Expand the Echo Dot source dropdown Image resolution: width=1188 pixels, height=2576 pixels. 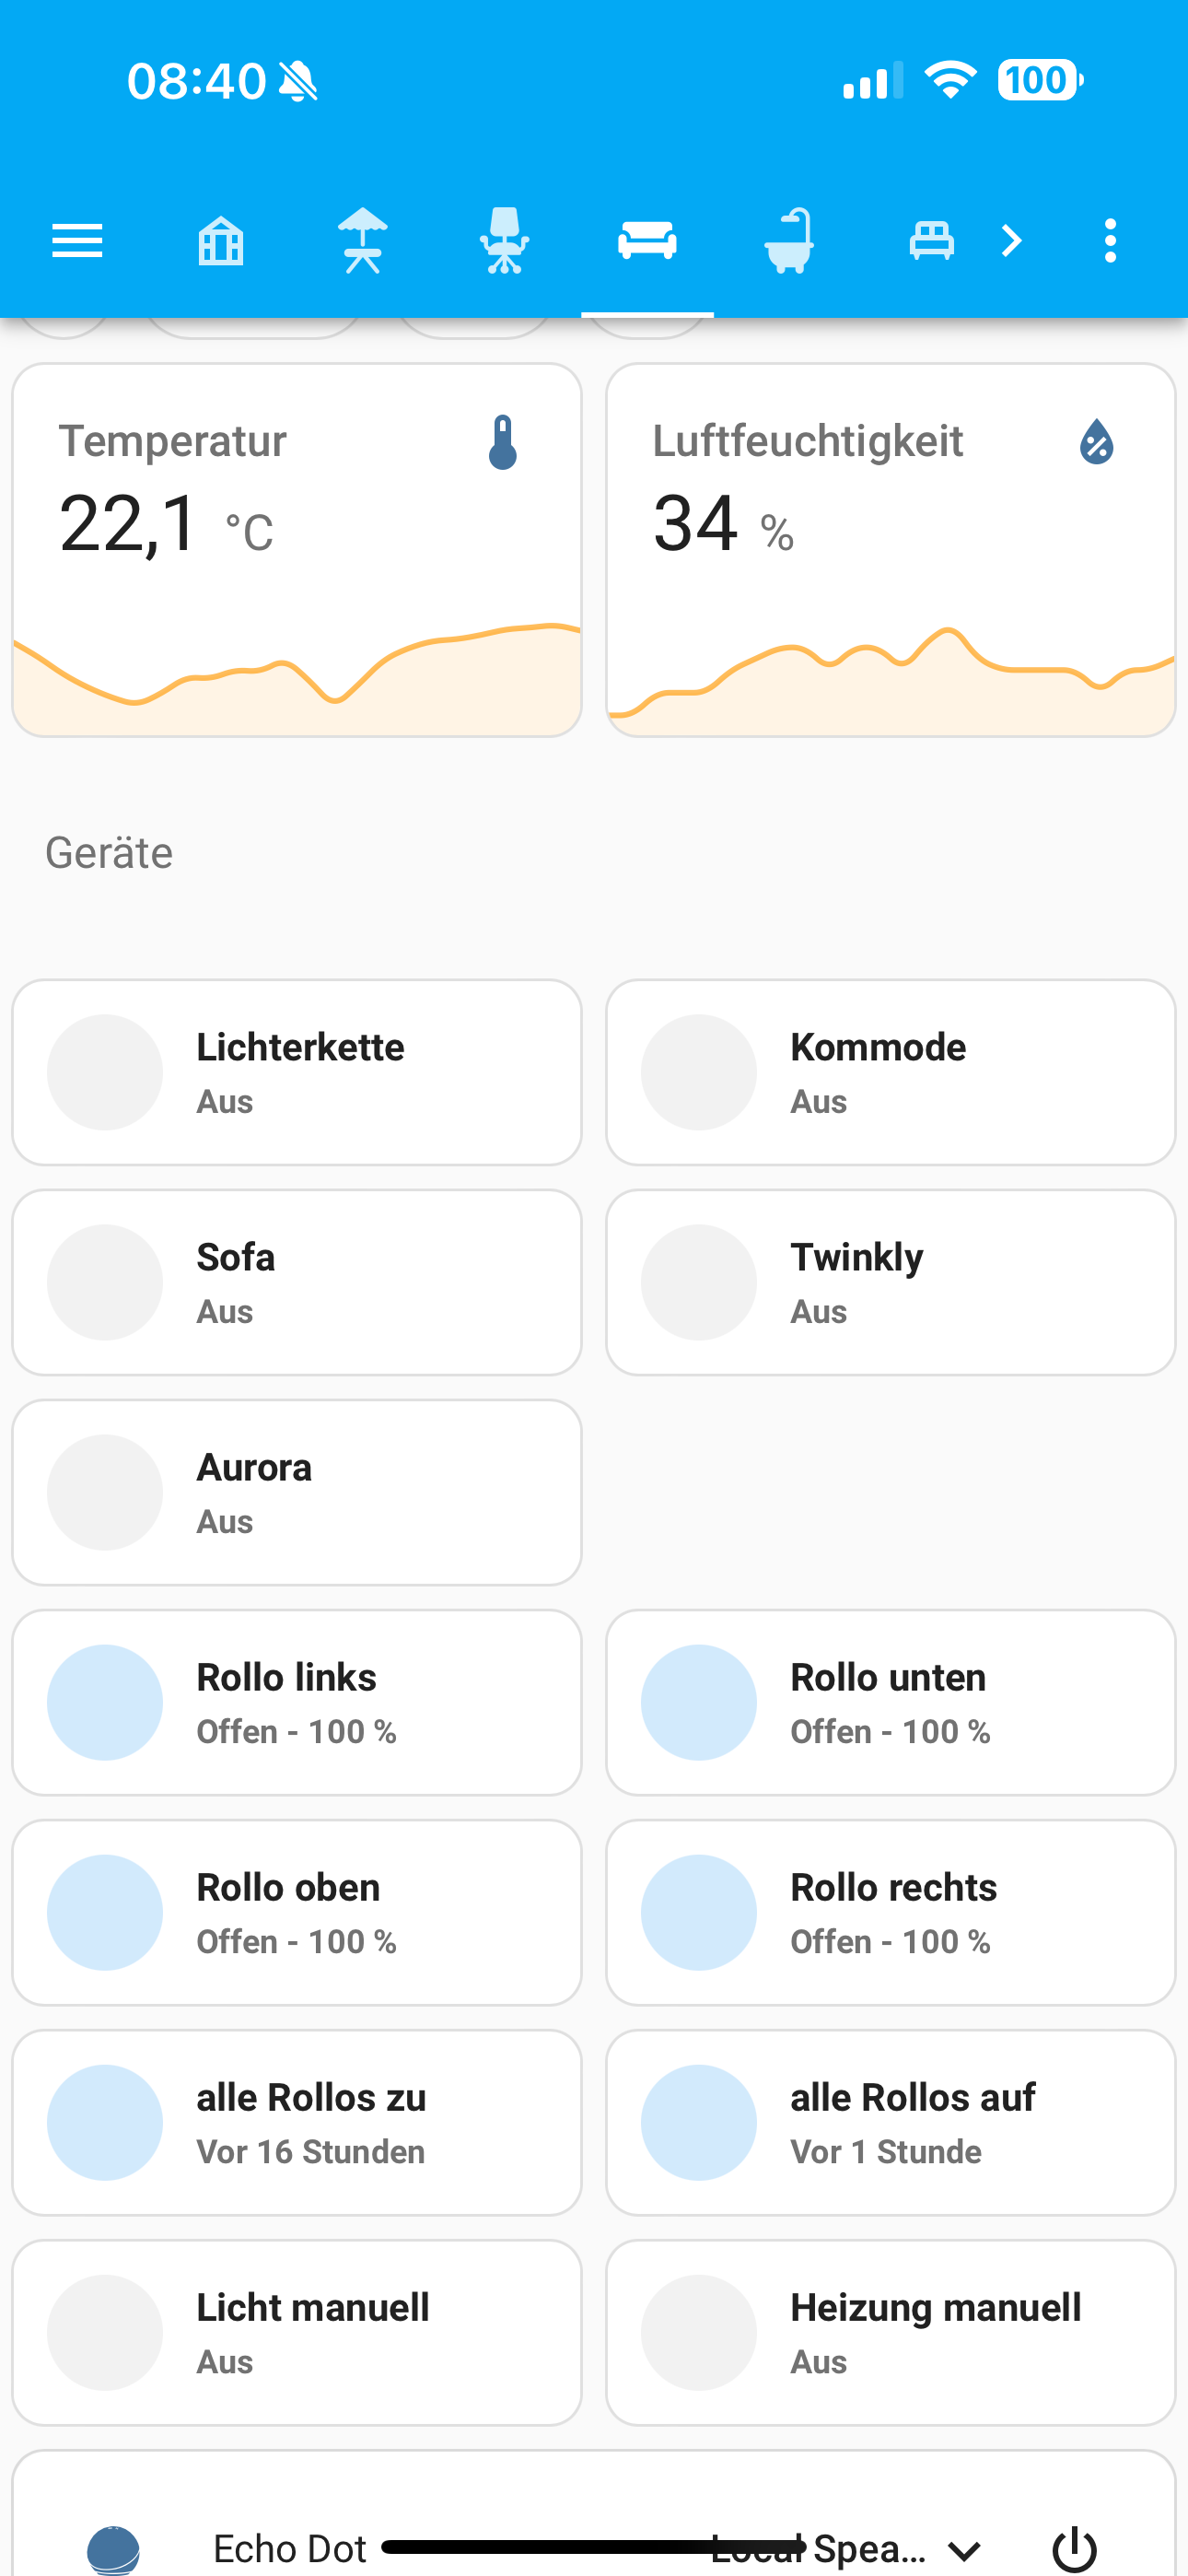click(964, 2549)
